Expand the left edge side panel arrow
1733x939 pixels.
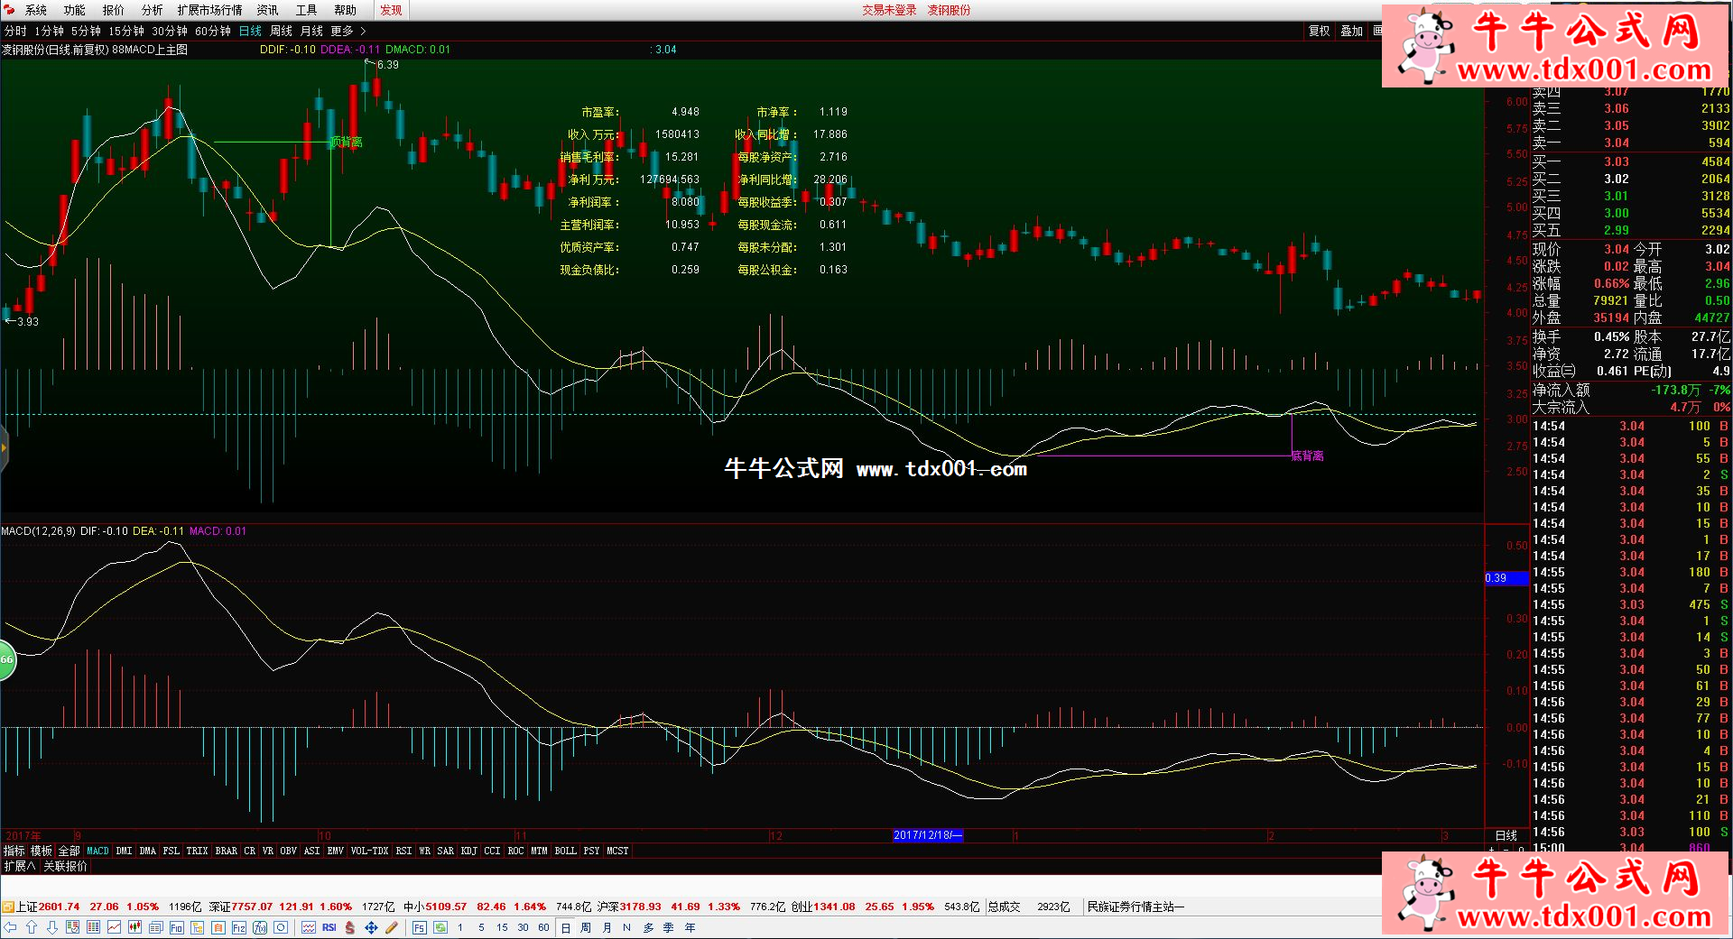4,446
